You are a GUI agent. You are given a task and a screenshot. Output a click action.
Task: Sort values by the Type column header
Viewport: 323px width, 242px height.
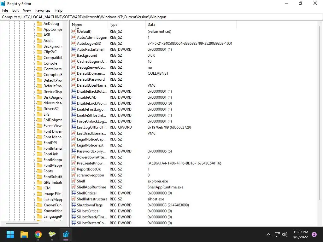(126, 25)
